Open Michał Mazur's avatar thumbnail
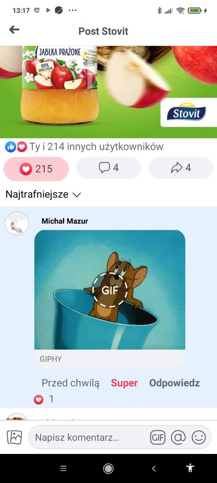 (x=17, y=223)
